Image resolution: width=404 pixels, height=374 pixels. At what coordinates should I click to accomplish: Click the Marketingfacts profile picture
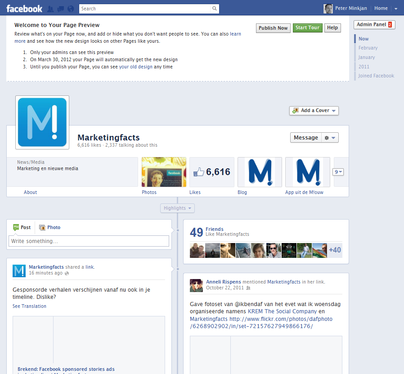(42, 122)
